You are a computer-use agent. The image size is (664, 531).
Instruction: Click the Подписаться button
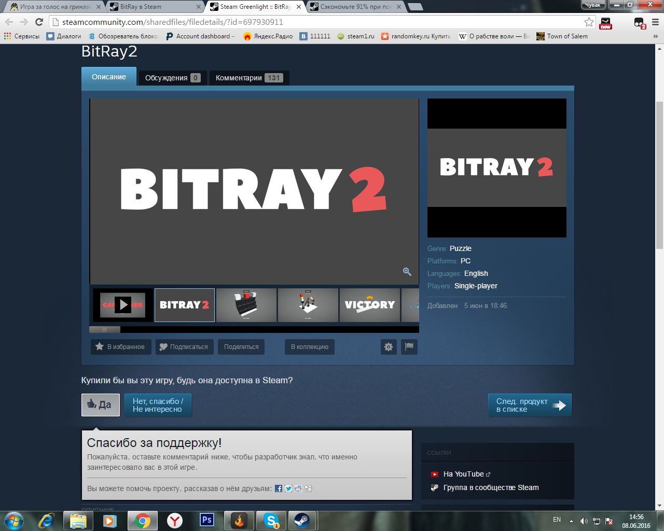tap(184, 347)
